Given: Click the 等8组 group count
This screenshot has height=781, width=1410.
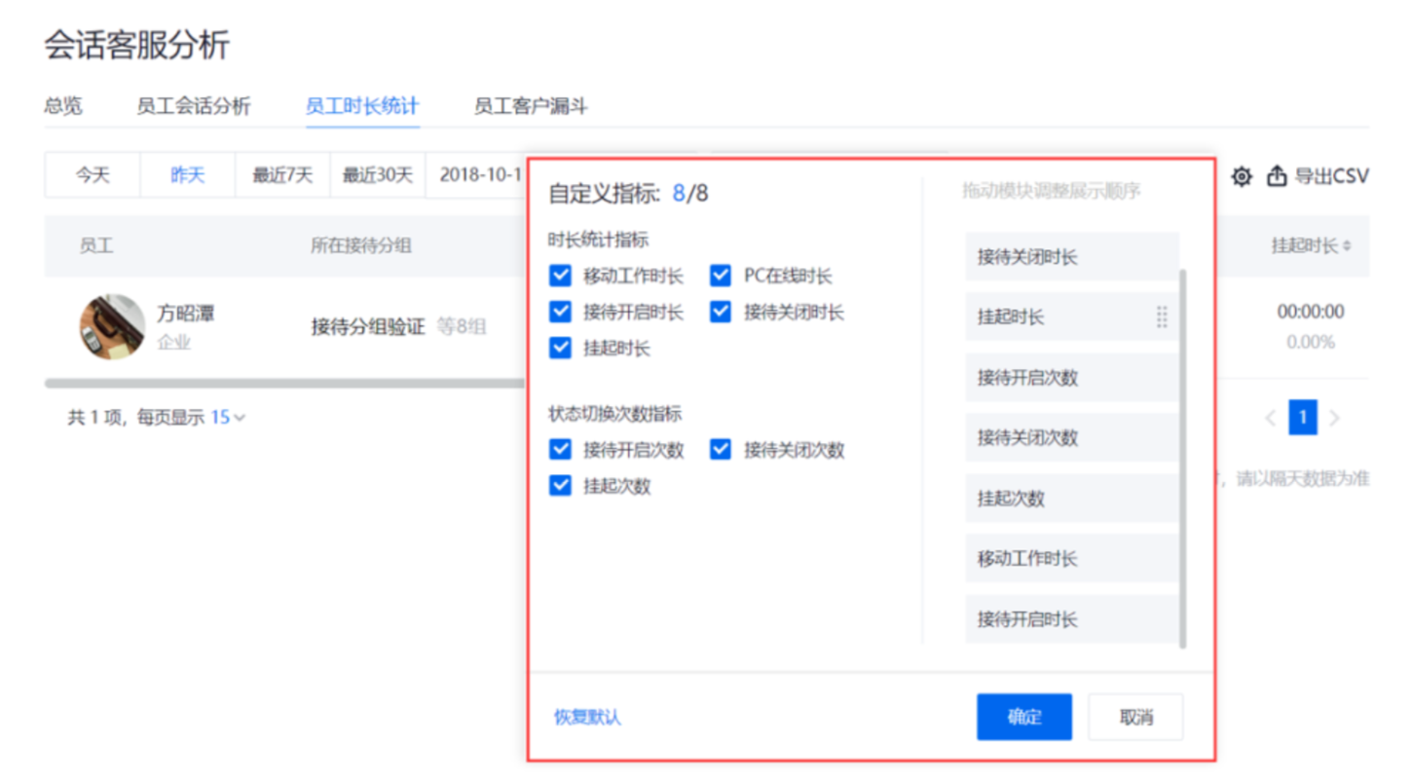Looking at the screenshot, I should pos(461,327).
